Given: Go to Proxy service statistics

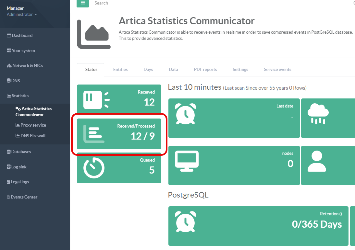Looking at the screenshot, I should coord(33,125).
